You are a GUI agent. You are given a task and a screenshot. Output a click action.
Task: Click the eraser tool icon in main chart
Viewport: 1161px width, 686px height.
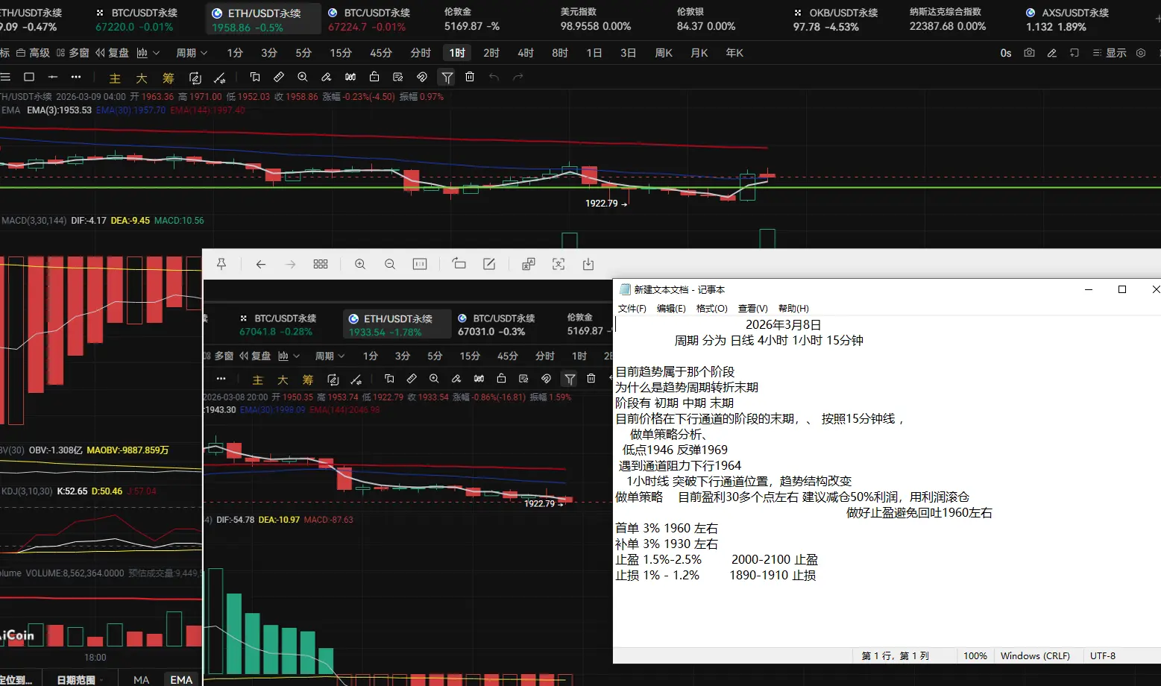coord(326,77)
